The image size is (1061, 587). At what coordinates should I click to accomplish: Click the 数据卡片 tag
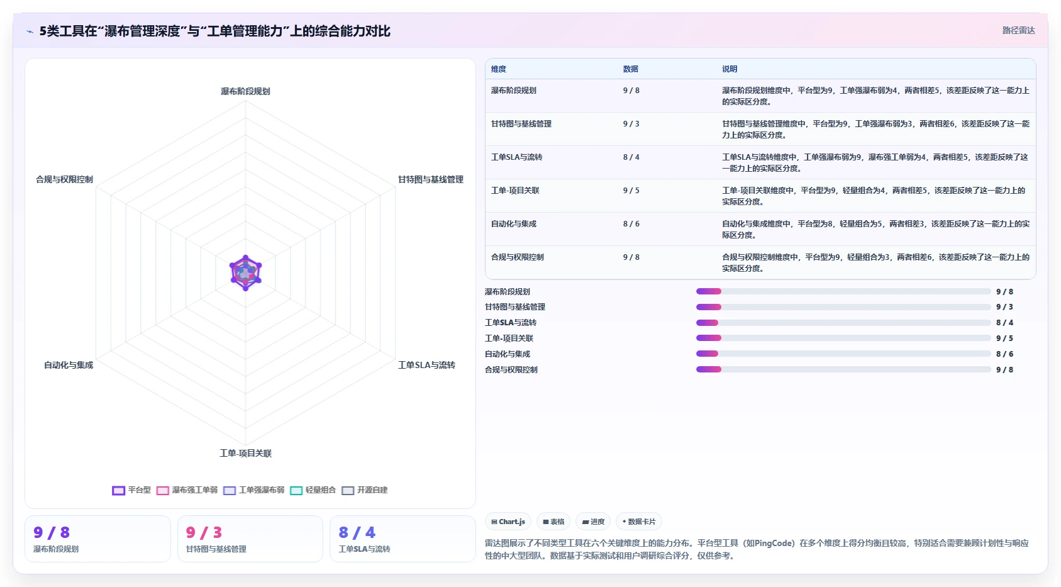[639, 522]
